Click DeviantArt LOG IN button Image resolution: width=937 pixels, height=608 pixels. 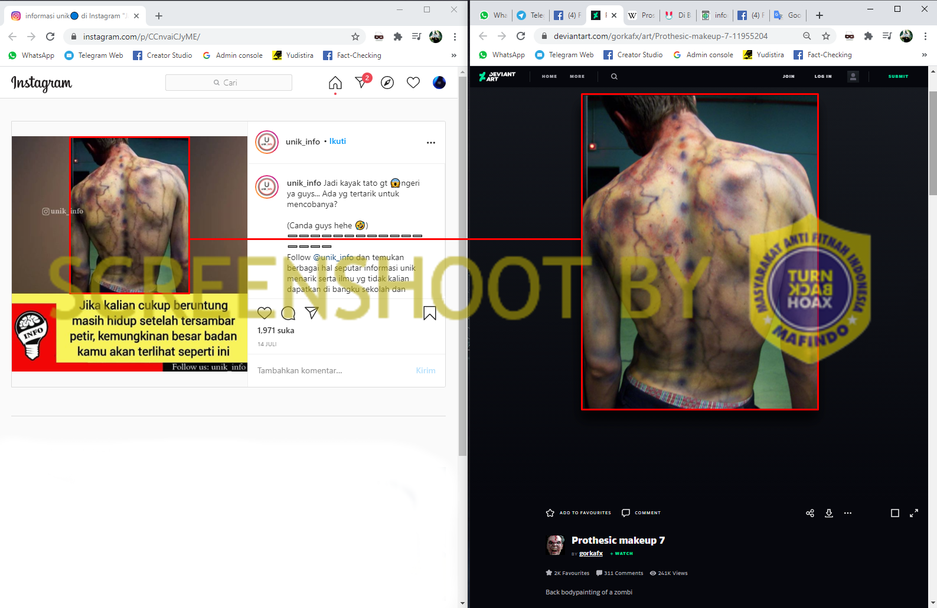pyautogui.click(x=823, y=76)
